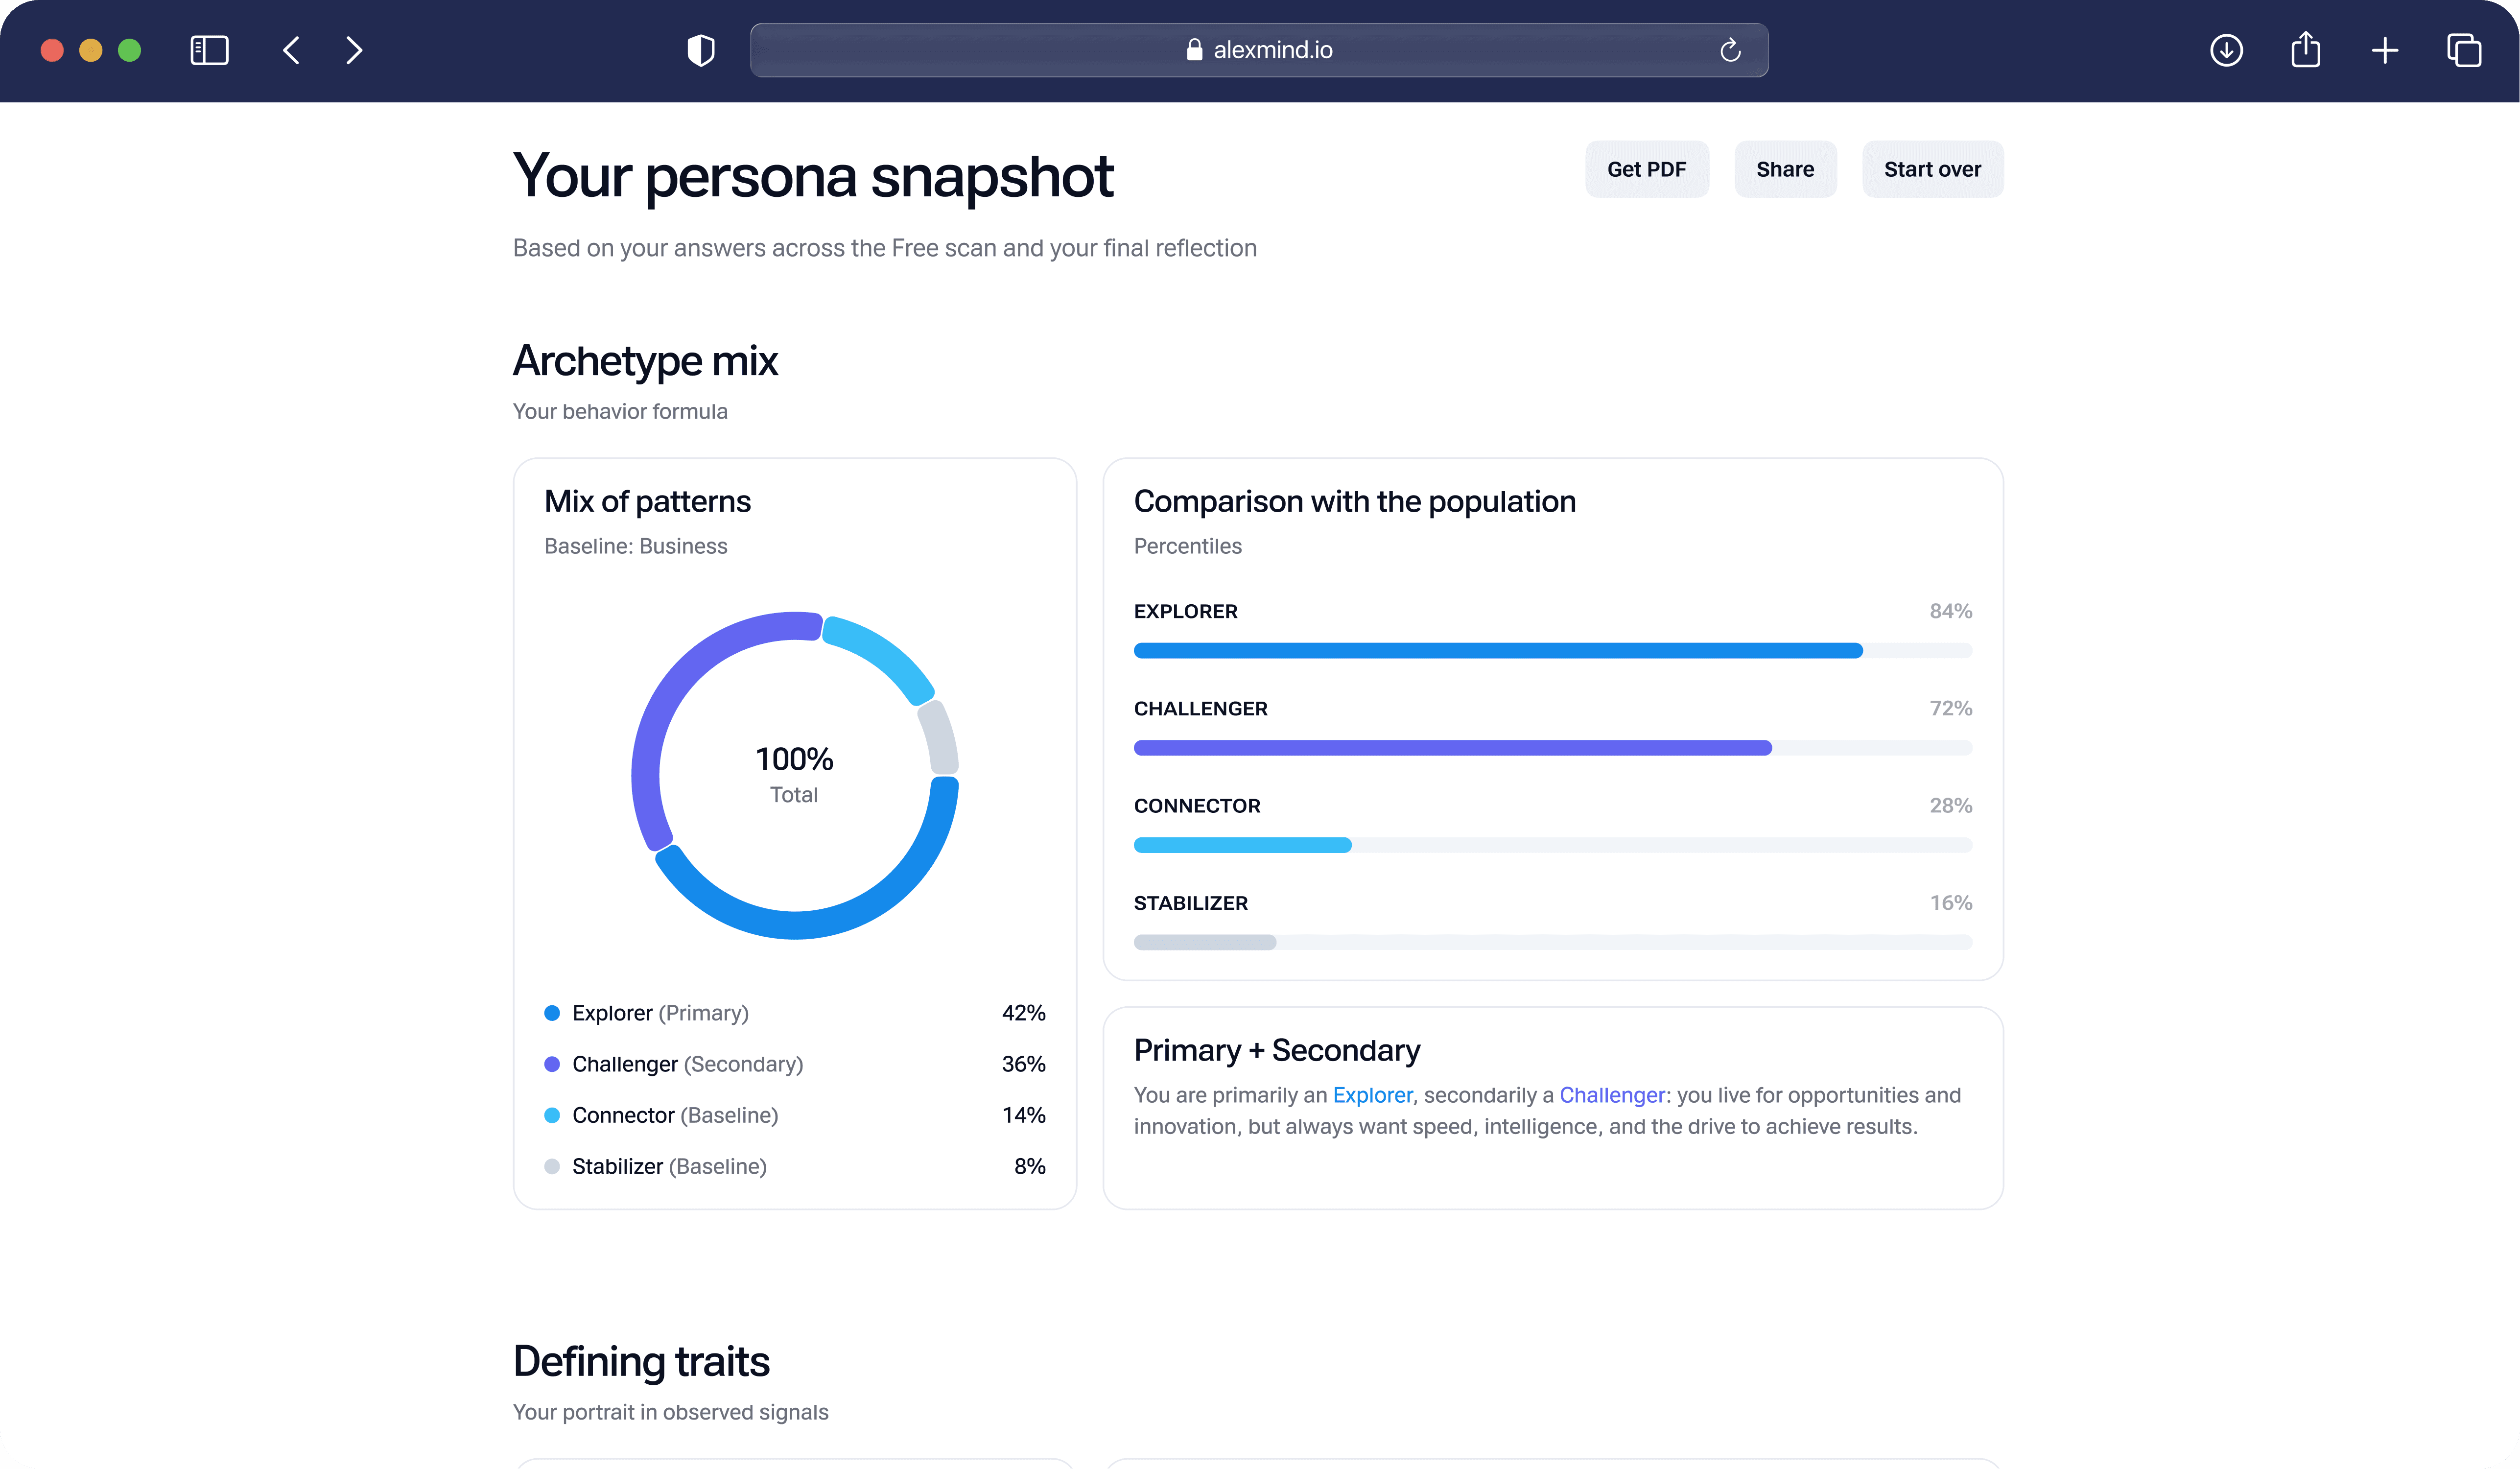Open a new tab with plus icon
Image resolution: width=2520 pixels, height=1469 pixels.
point(2384,50)
